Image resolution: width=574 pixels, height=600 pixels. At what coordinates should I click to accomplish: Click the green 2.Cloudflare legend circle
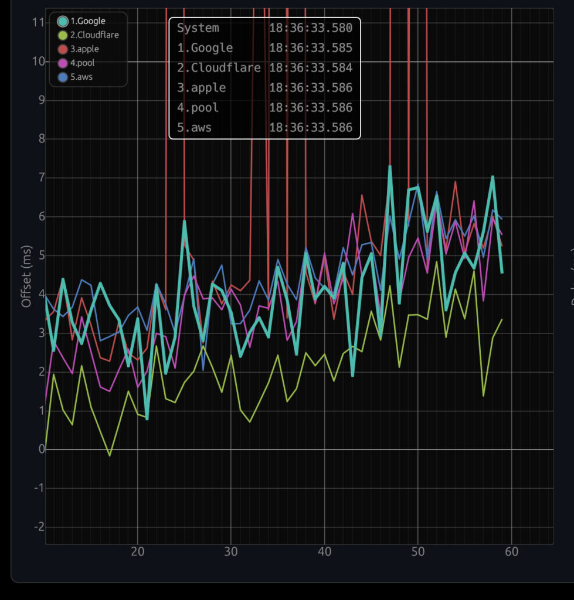coord(62,36)
